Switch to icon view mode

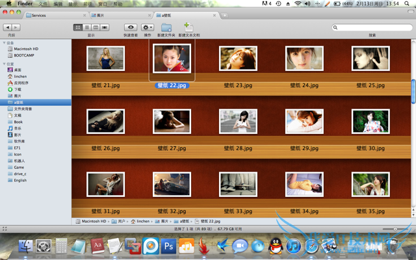pos(78,27)
